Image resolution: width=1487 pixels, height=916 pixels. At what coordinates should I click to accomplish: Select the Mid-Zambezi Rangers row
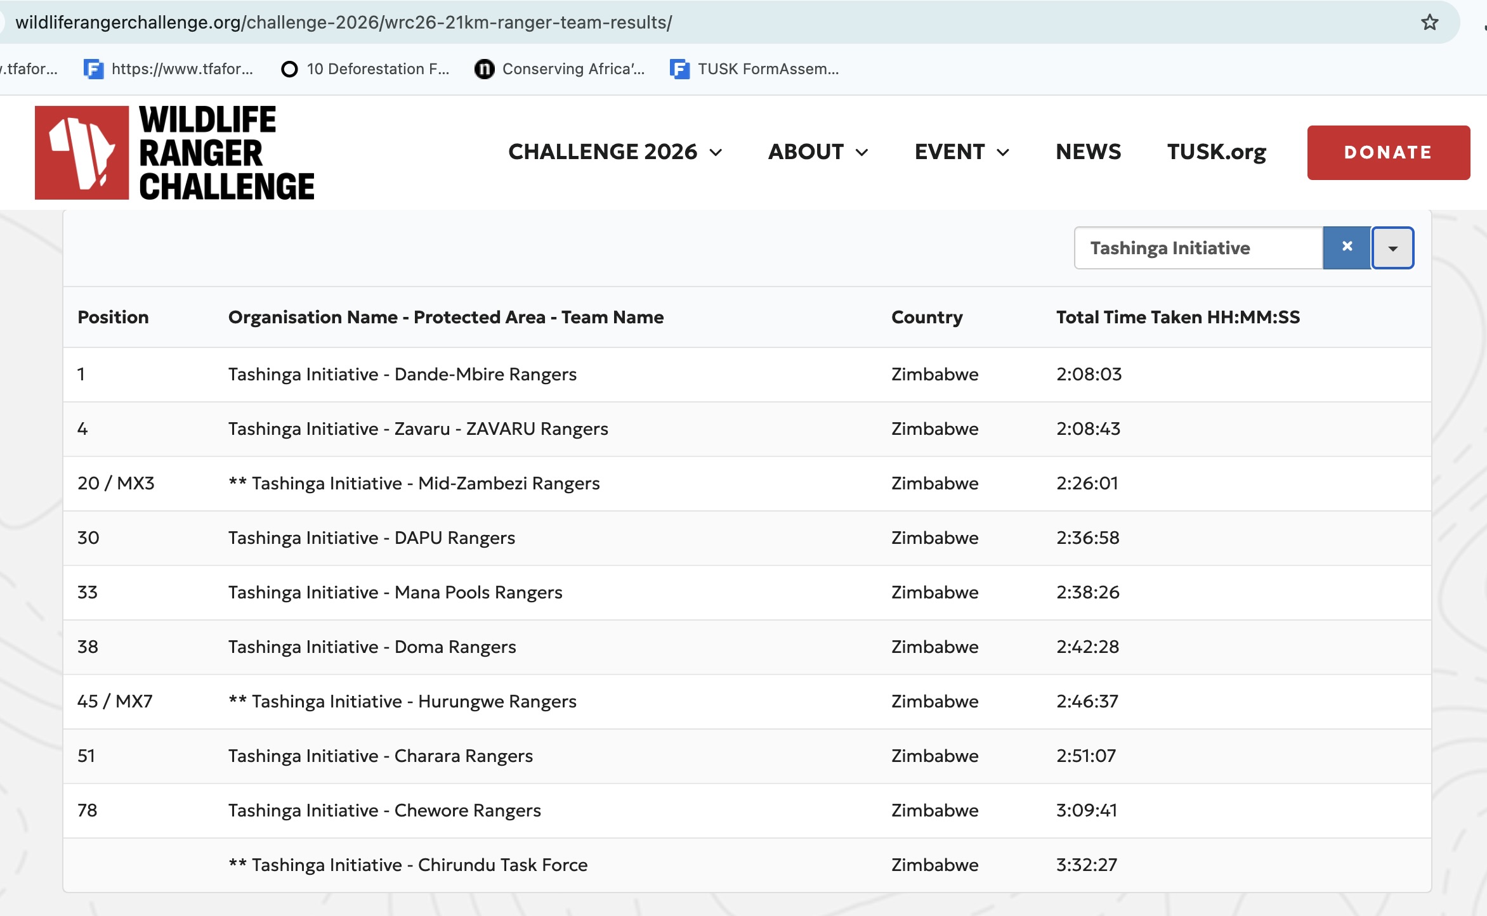click(x=747, y=484)
